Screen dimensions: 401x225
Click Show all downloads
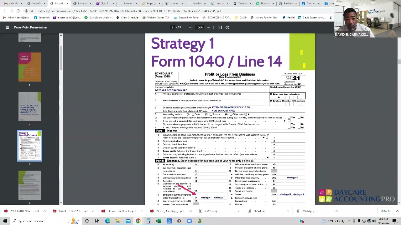[385, 211]
